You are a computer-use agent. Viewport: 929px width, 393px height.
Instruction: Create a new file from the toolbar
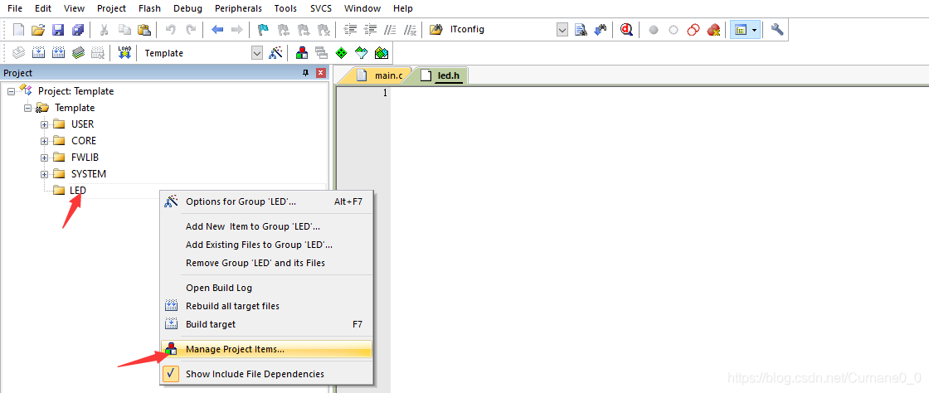point(19,30)
